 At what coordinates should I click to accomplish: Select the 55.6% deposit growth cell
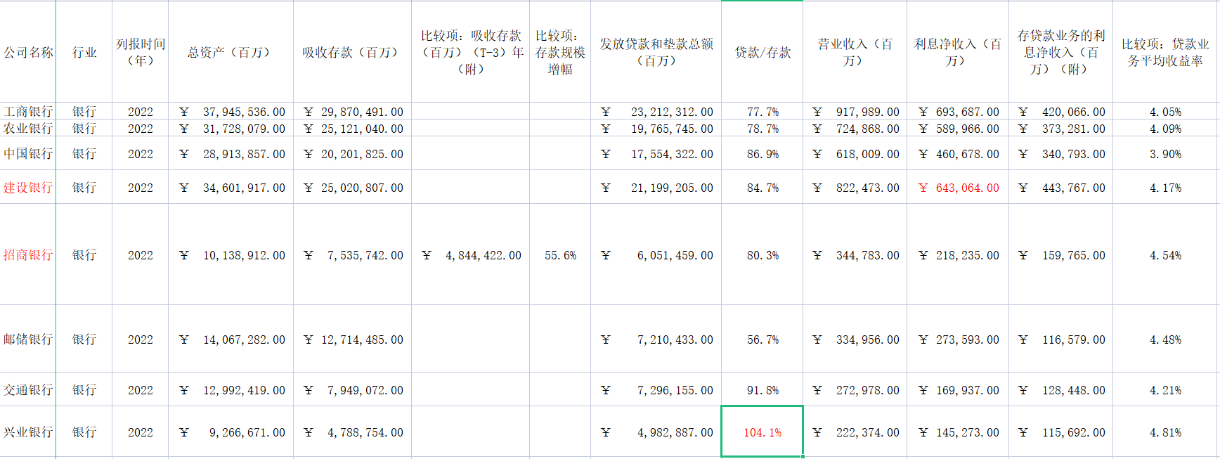560,255
